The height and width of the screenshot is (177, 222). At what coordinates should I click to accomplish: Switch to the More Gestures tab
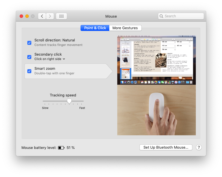[125, 28]
